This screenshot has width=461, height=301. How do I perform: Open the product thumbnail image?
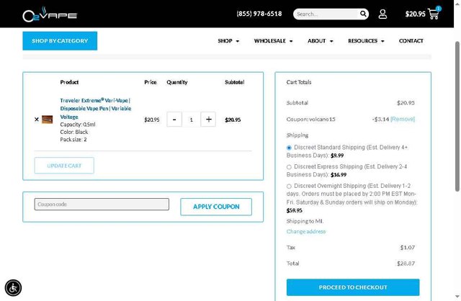pyautogui.click(x=47, y=120)
